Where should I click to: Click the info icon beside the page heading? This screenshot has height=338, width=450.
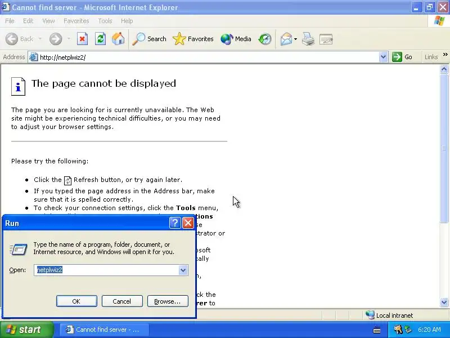tap(18, 86)
